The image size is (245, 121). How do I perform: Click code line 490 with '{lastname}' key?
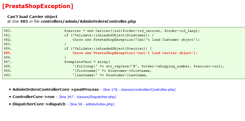click(x=110, y=75)
